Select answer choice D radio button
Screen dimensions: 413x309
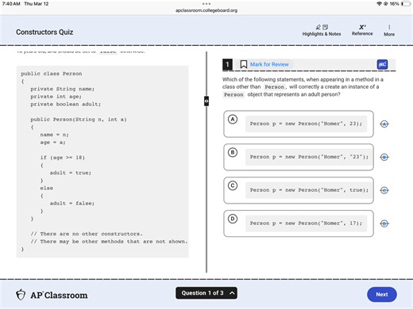(233, 219)
